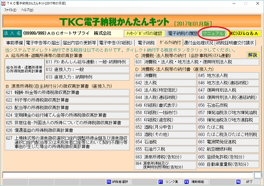Click F7 リンク集 function key

point(171,182)
